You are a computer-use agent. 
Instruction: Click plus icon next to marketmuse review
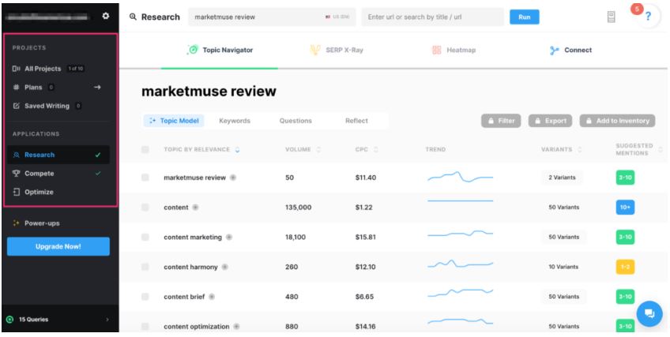tap(233, 178)
